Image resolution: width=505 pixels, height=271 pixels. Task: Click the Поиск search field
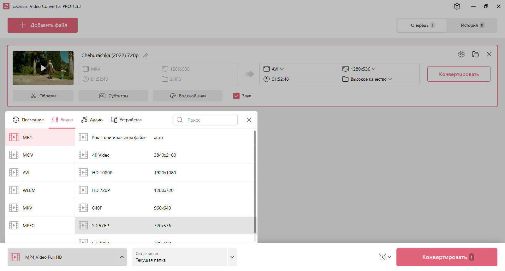(x=205, y=120)
